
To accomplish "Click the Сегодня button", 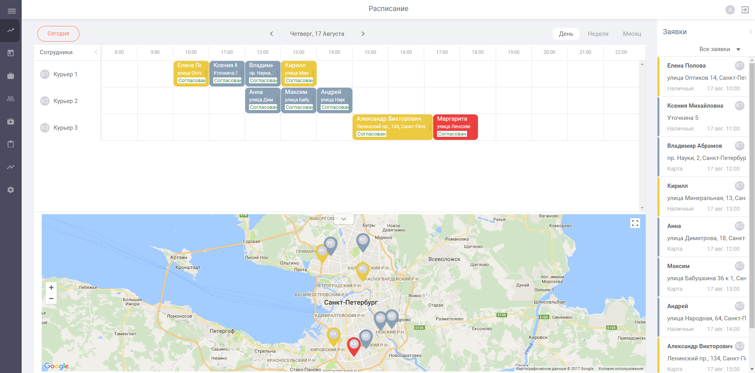I will click(x=58, y=34).
